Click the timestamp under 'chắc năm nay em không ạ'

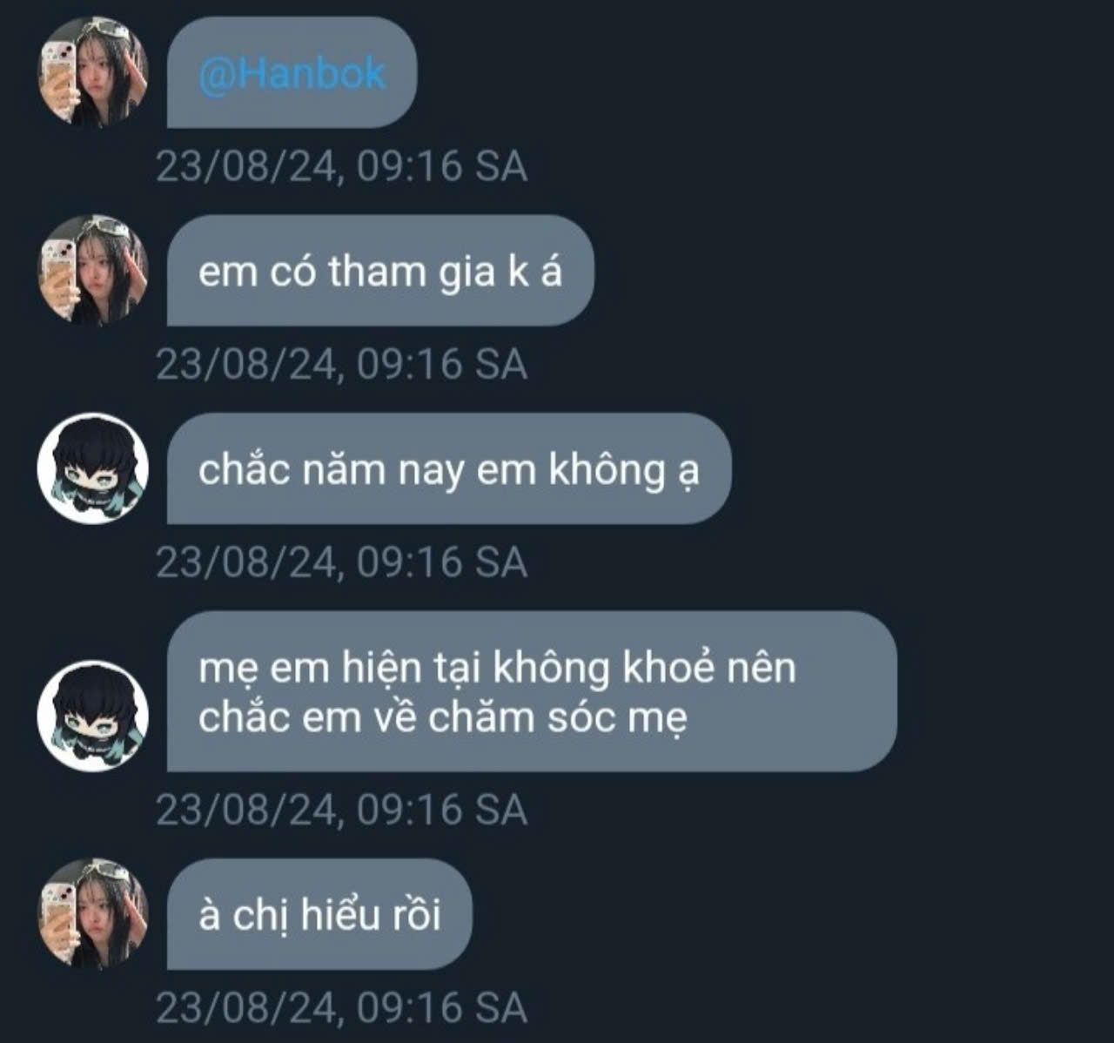(342, 562)
